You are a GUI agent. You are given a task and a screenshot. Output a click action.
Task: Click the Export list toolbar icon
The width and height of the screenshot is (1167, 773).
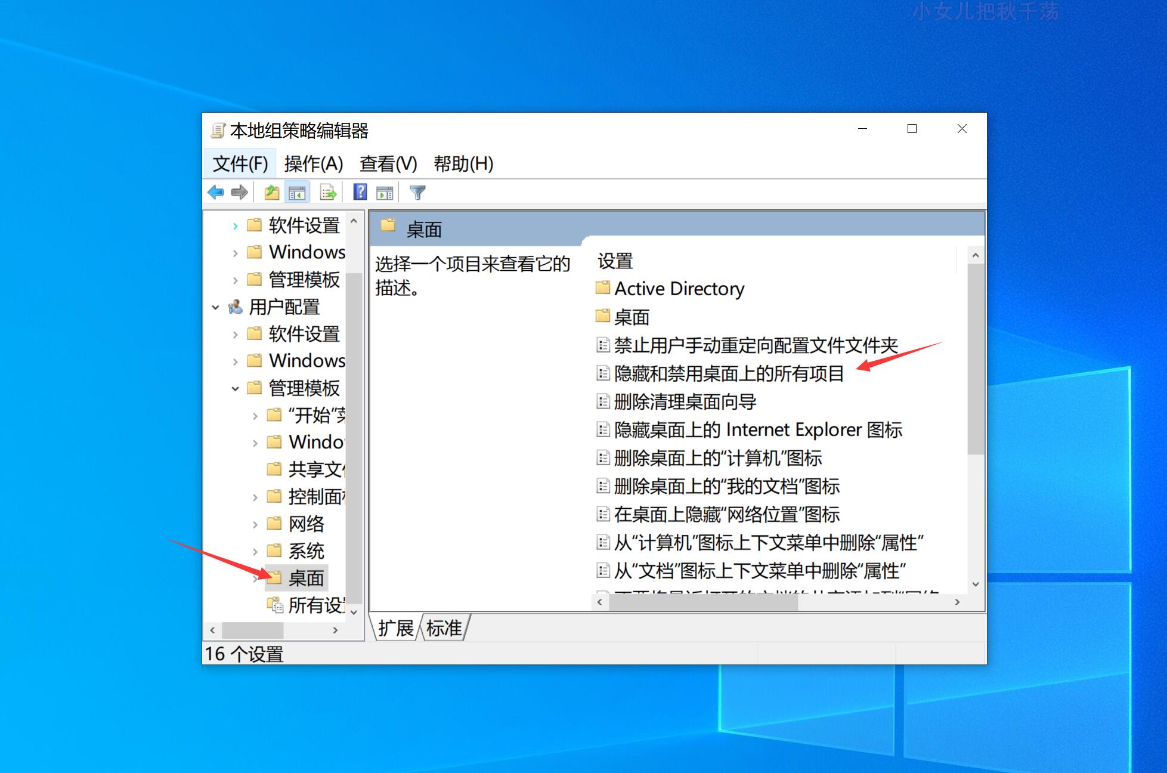pyautogui.click(x=329, y=192)
